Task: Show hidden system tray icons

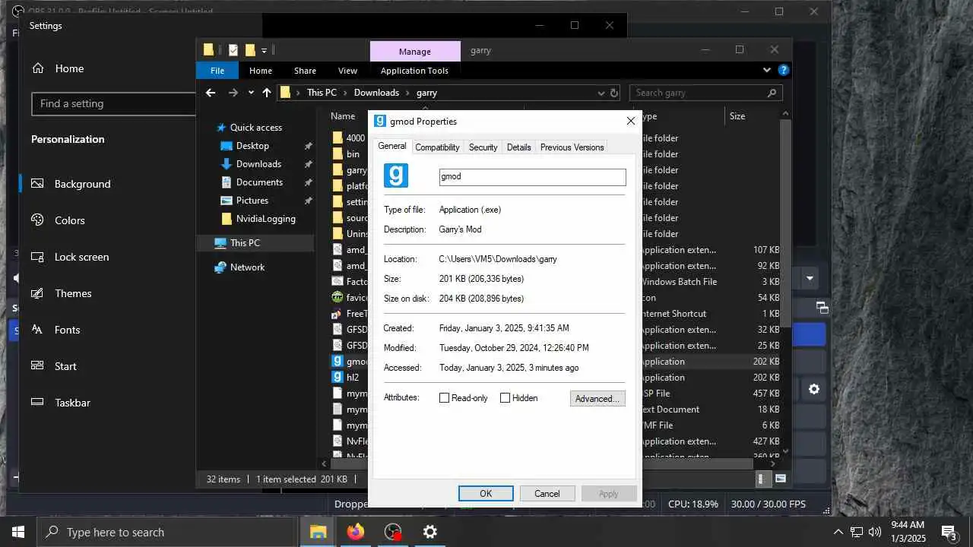Action: coord(838,532)
